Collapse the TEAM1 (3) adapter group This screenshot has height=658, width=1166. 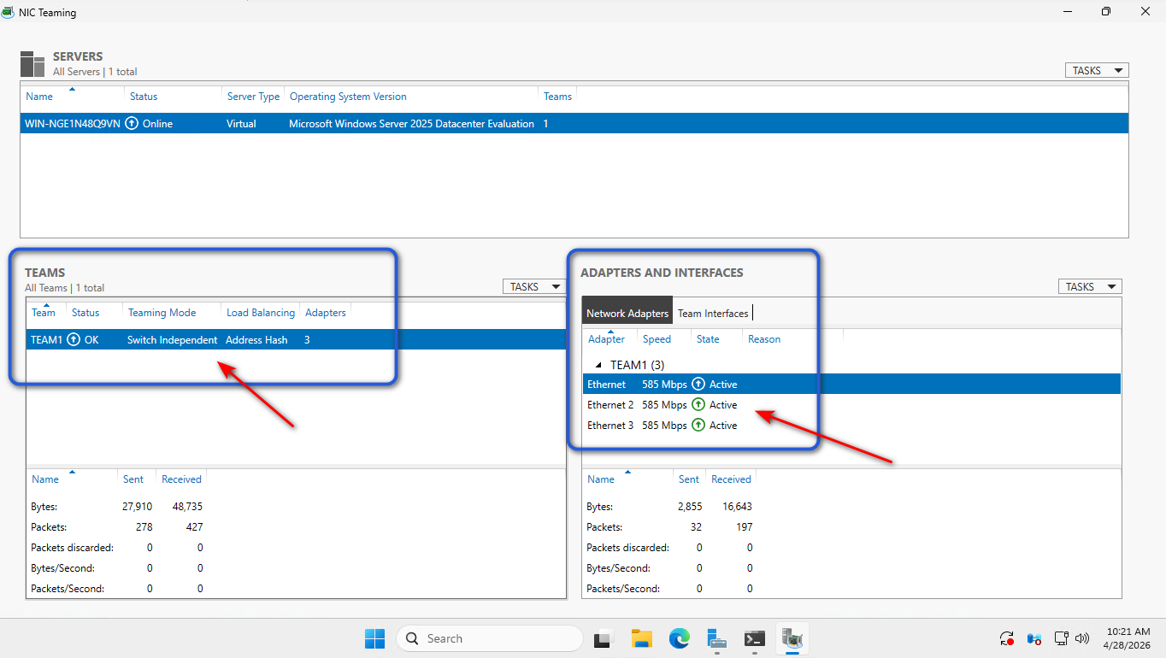pos(598,365)
